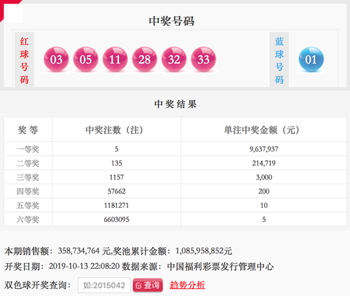Select the 六等奖 row label
Image resolution: width=350 pixels, height=296 pixels.
tap(28, 220)
